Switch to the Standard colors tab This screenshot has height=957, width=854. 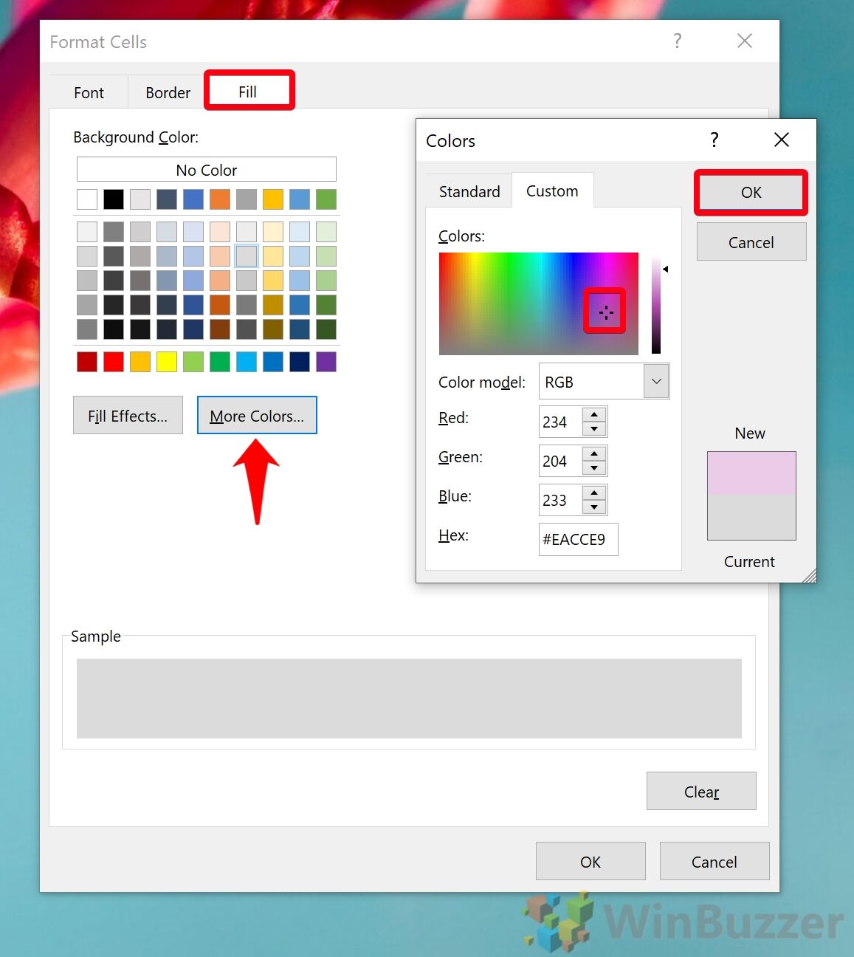(x=468, y=191)
